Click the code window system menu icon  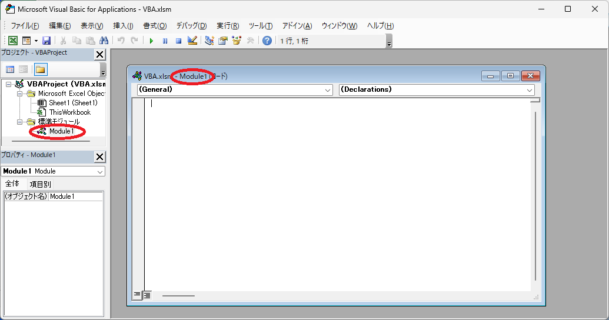point(137,76)
